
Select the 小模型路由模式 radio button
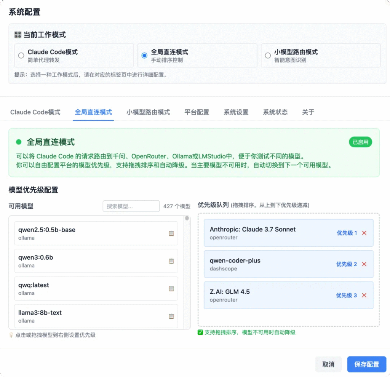[268, 56]
